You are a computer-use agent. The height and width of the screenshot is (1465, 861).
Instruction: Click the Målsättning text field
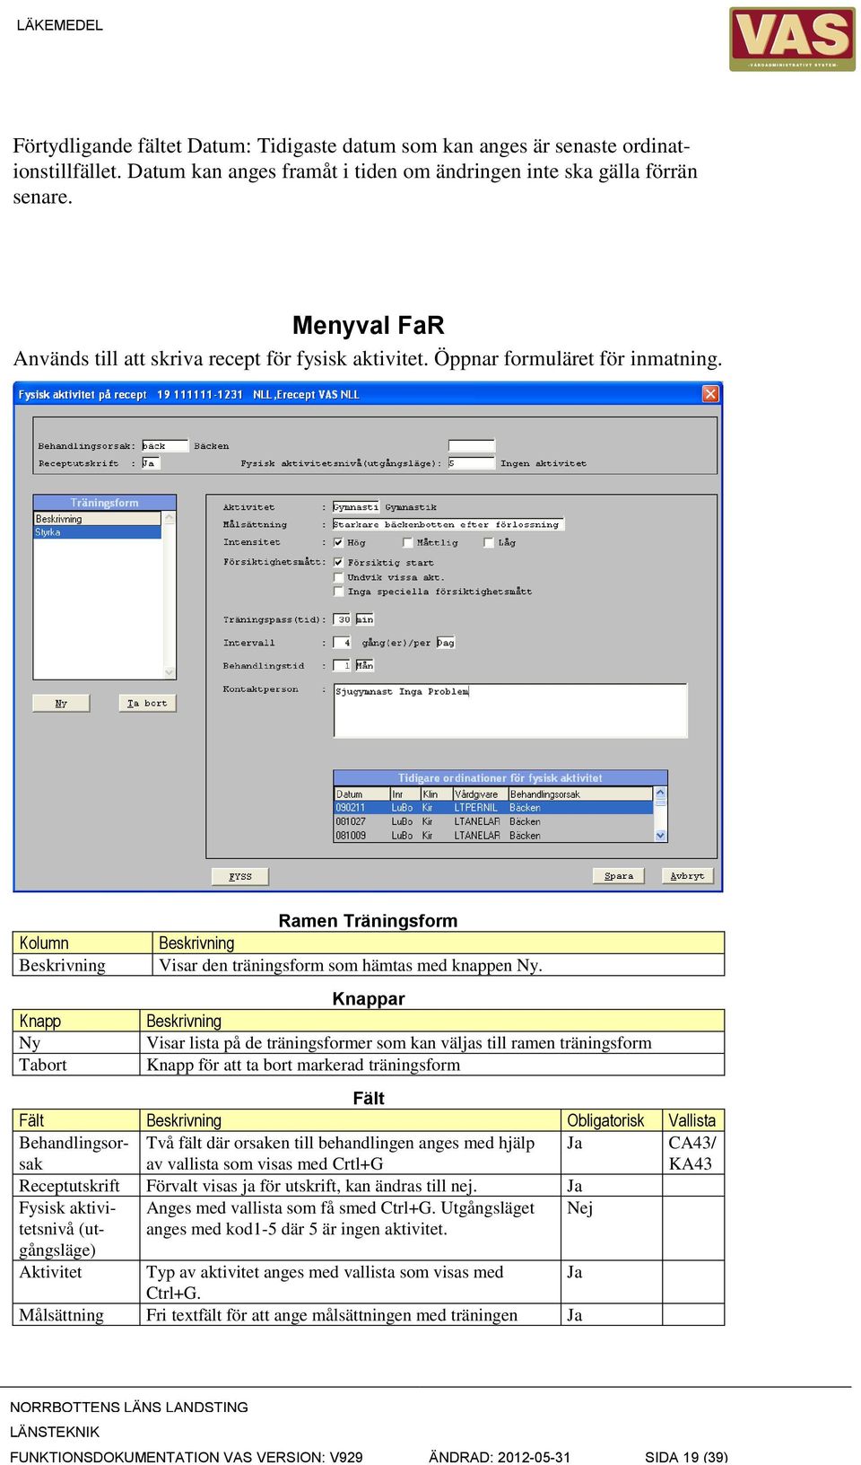click(448, 524)
